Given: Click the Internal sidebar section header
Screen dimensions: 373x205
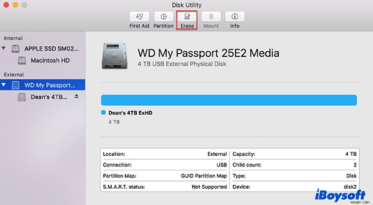Looking at the screenshot, I should (13, 38).
